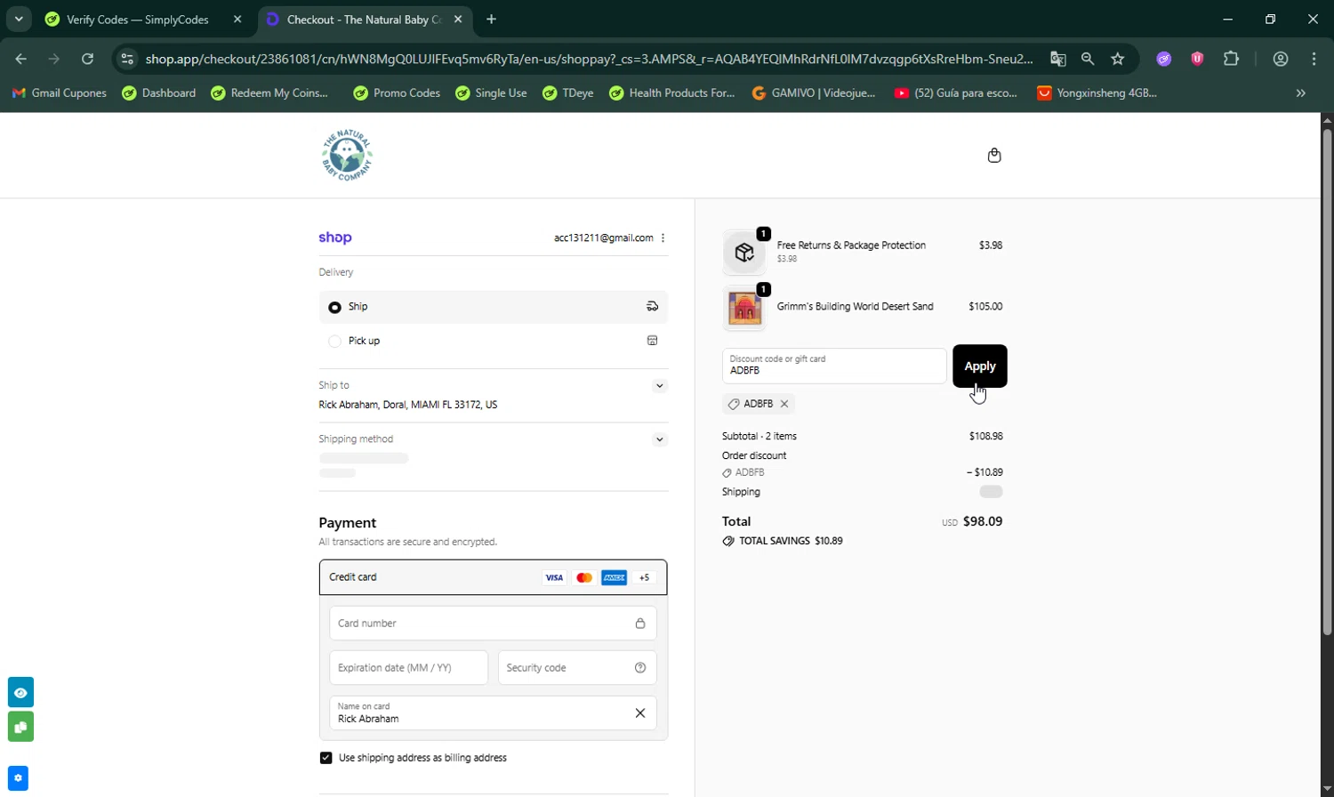Click the +5 more cards badge
This screenshot has height=797, width=1334.
[645, 577]
